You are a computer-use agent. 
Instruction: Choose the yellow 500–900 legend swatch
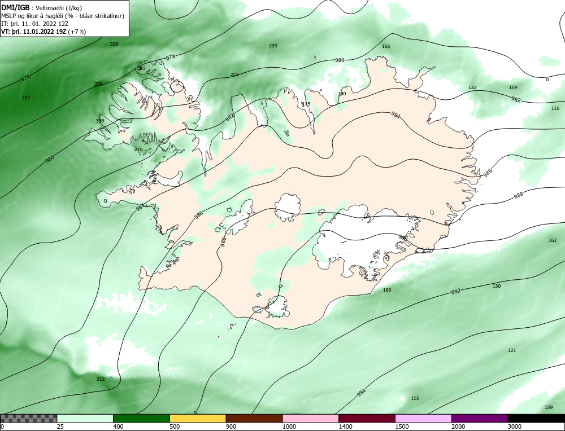click(x=198, y=418)
